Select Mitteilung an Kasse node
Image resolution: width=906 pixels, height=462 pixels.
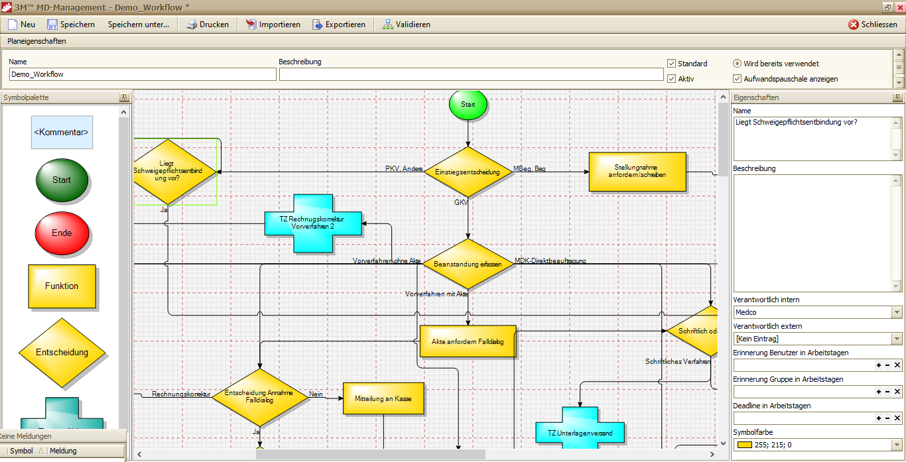coord(383,398)
